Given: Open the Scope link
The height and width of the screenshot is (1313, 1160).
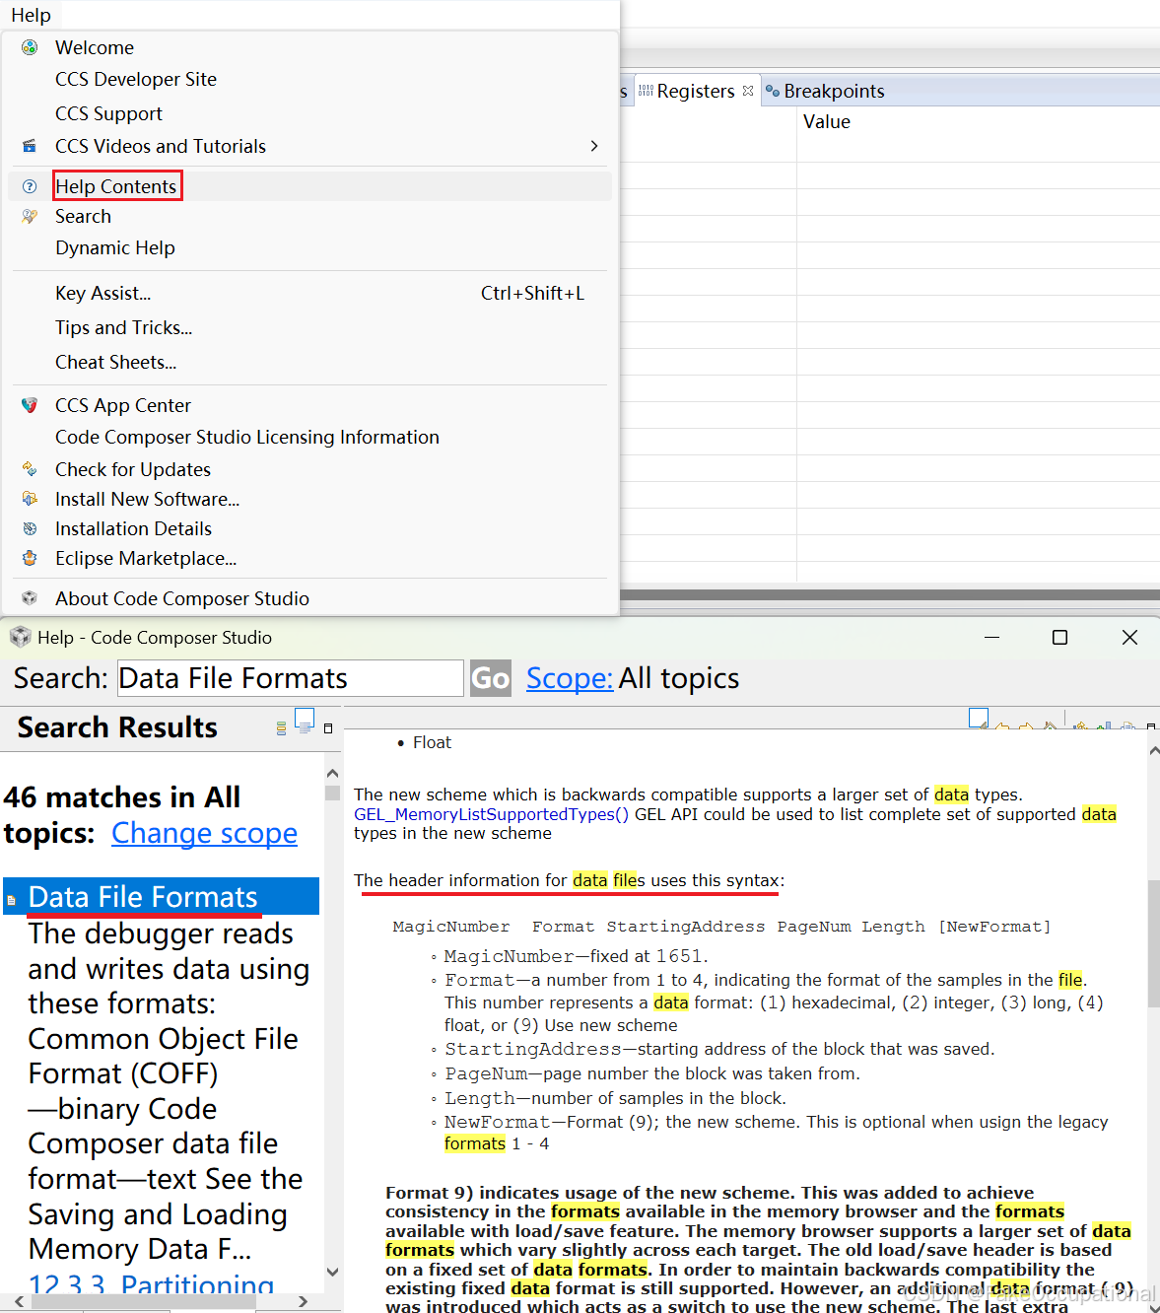Looking at the screenshot, I should pos(570,678).
